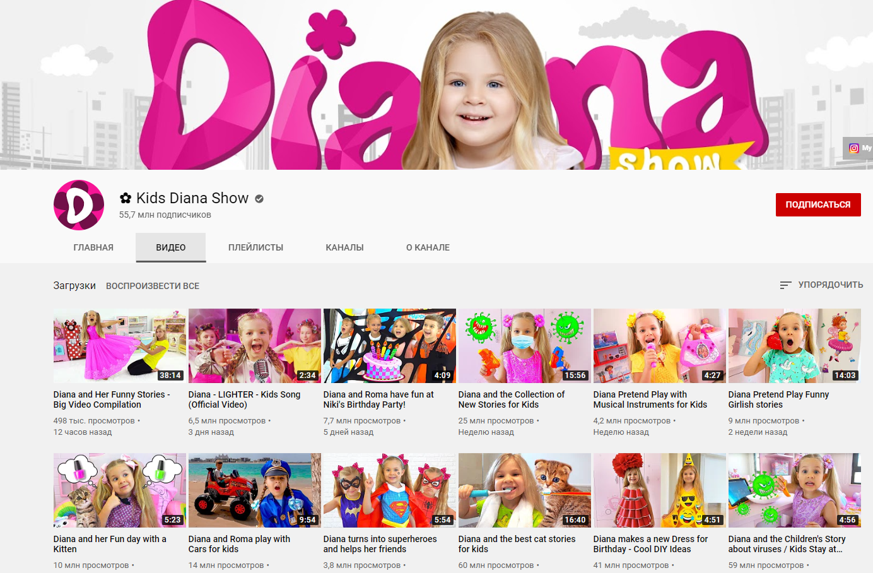Screen dimensions: 873x573
Task: Open the 38:14 Big Video Compilation thumbnail
Action: tap(119, 345)
